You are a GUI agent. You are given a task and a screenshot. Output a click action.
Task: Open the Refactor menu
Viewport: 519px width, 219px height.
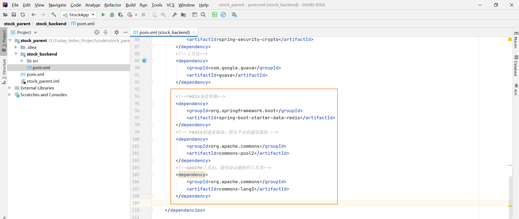click(x=113, y=5)
